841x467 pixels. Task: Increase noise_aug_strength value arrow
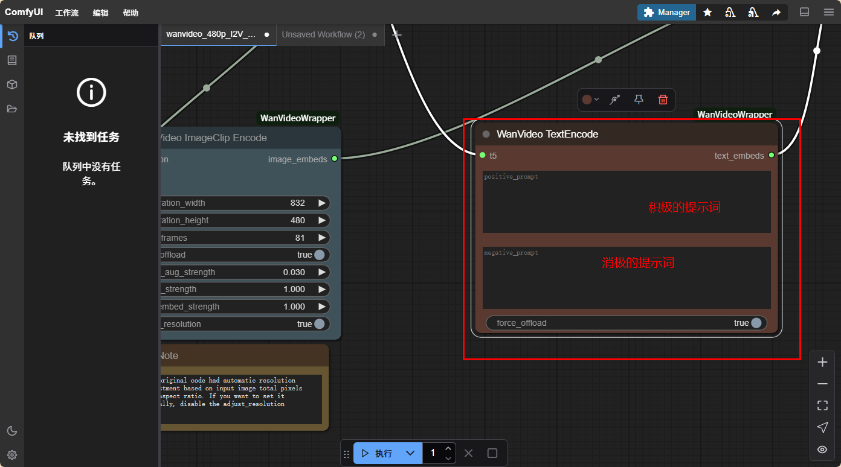tap(322, 272)
